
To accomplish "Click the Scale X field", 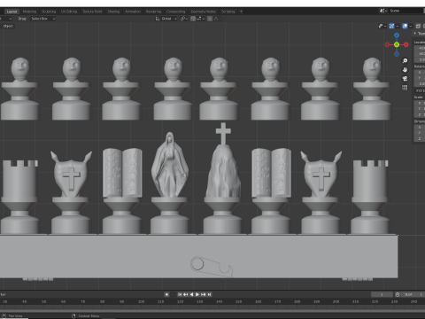I will pos(420,103).
